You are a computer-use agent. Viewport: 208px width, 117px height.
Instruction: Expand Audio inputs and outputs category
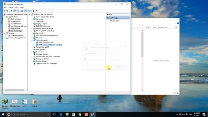point(32,17)
